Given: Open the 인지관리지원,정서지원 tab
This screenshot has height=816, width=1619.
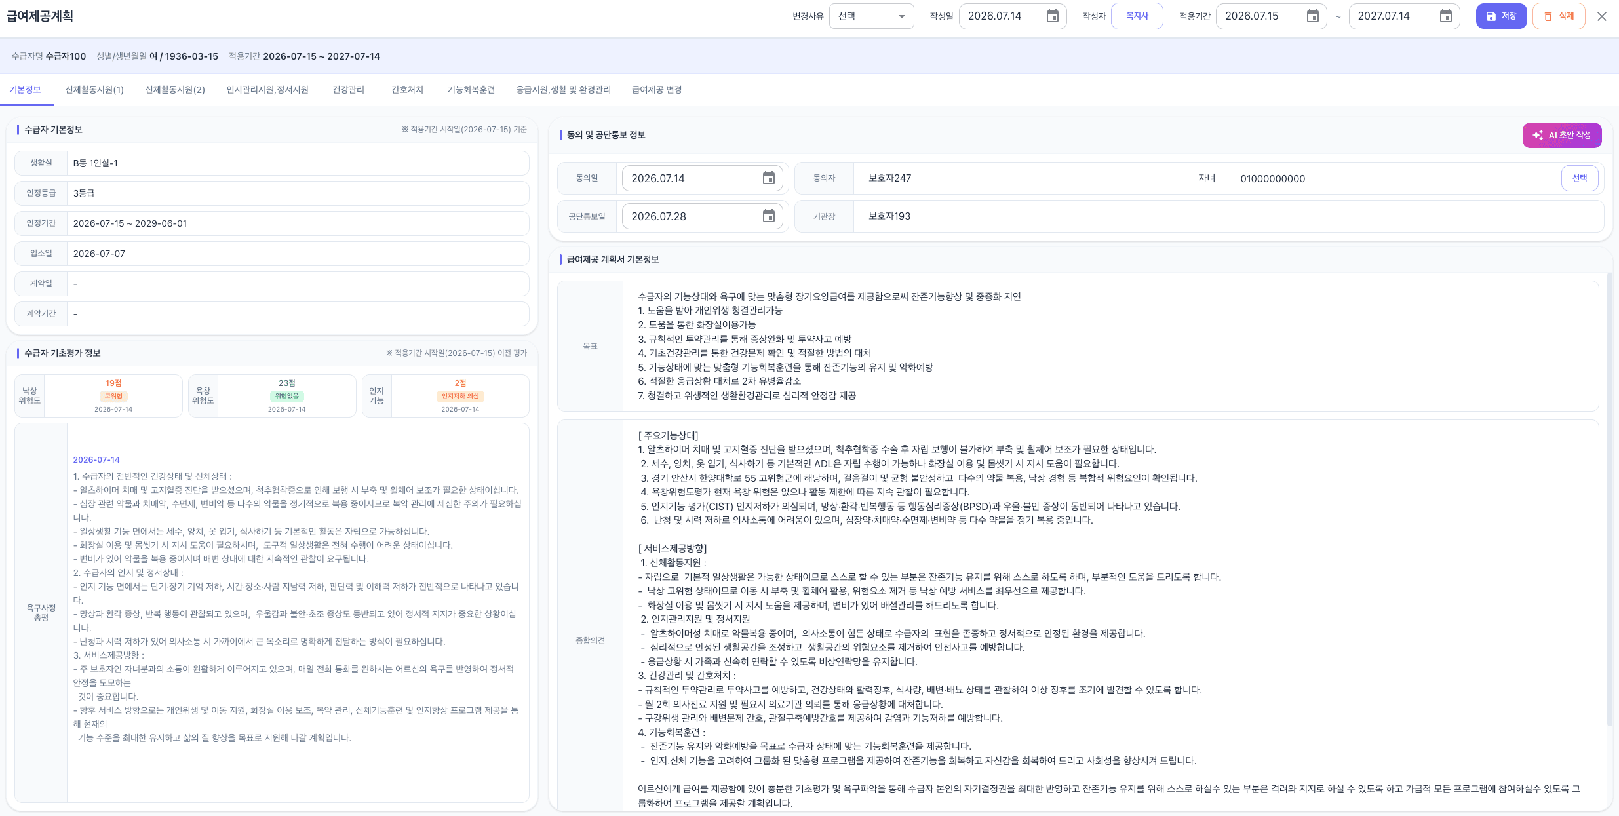Looking at the screenshot, I should point(267,90).
